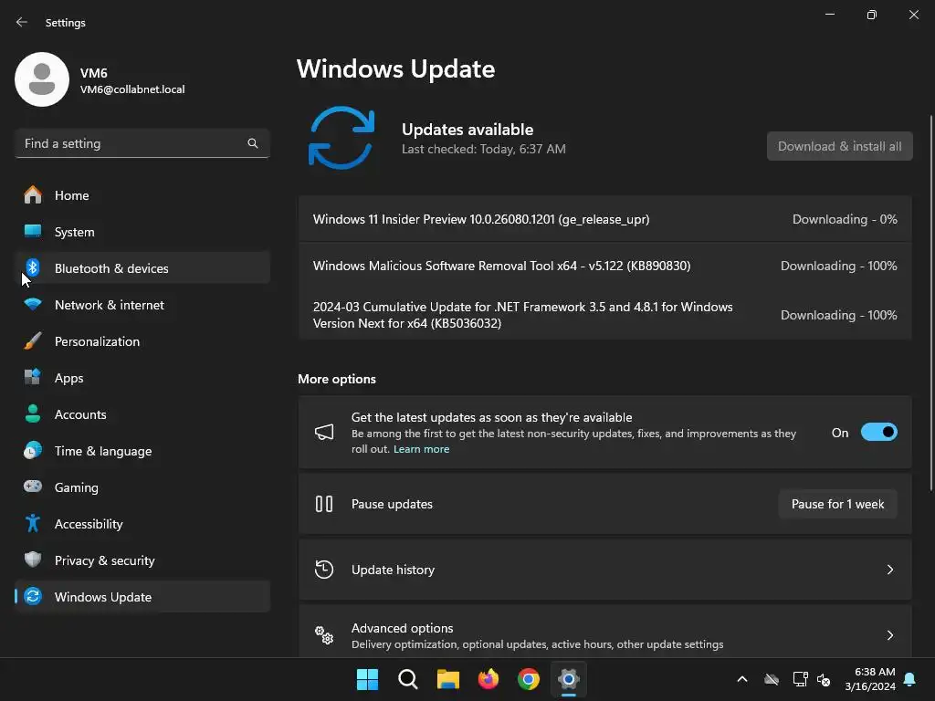Screen dimensions: 935x701
Task: Open File Explorer from taskbar
Action: coord(447,679)
